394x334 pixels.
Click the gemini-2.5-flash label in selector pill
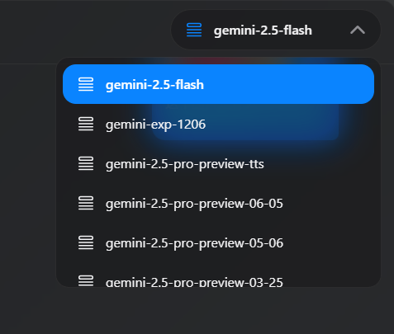263,31
